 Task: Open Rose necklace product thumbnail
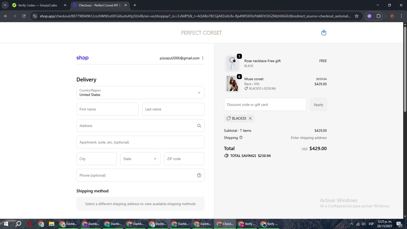tap(232, 63)
